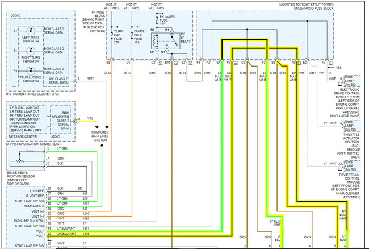The image size is (369, 249).
Task: Click the TRUN AUDIBLE INDICATOR label
Action: tap(31, 79)
